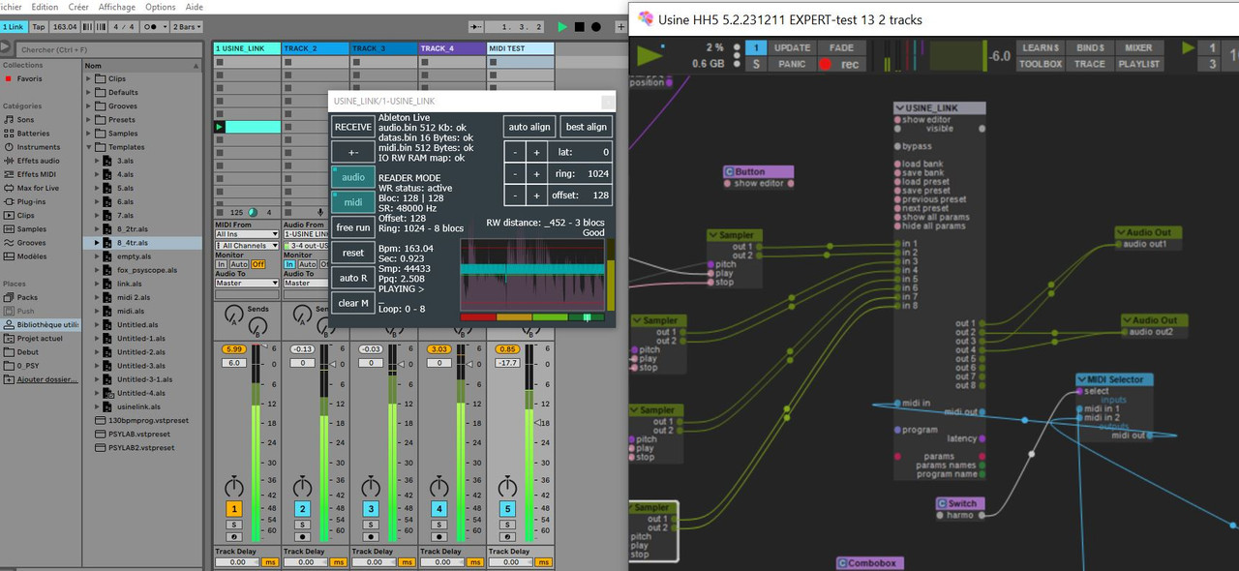This screenshot has width=1239, height=571.
Task: Start Ableton playback with green play button
Action: (563, 27)
